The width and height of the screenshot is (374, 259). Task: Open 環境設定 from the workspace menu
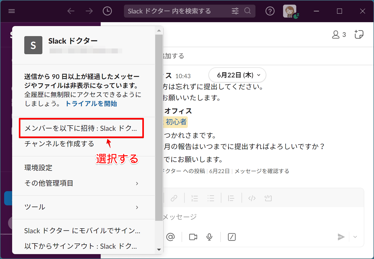pyautogui.click(x=38, y=168)
